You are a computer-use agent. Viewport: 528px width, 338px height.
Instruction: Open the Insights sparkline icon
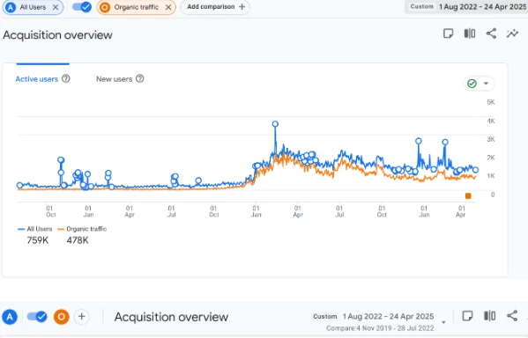[512, 33]
